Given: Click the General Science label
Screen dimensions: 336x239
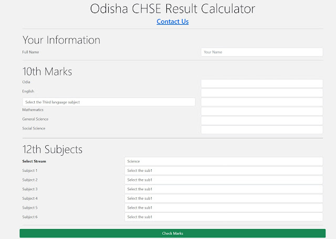Looking at the screenshot, I should click(35, 119).
